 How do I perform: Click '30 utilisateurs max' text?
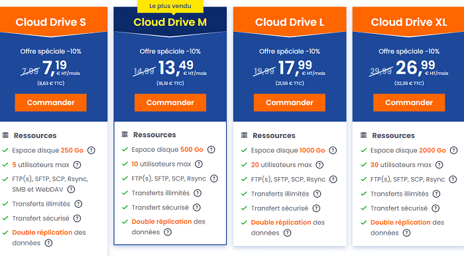(x=401, y=165)
